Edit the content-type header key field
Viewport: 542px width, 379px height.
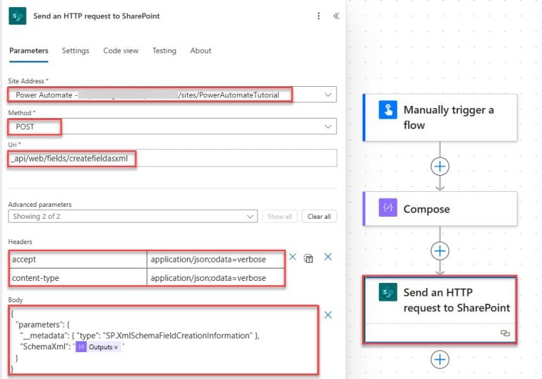[x=78, y=277]
